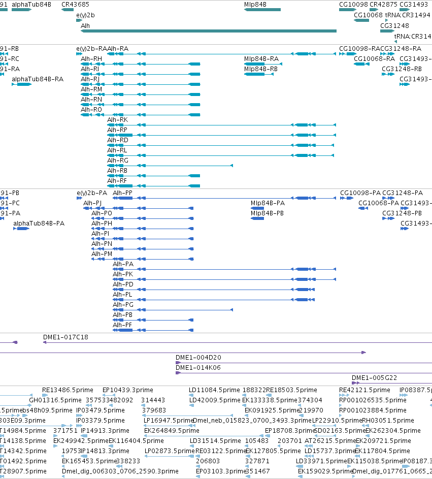Click the Alh-RO transcript label

pyautogui.click(x=91, y=110)
